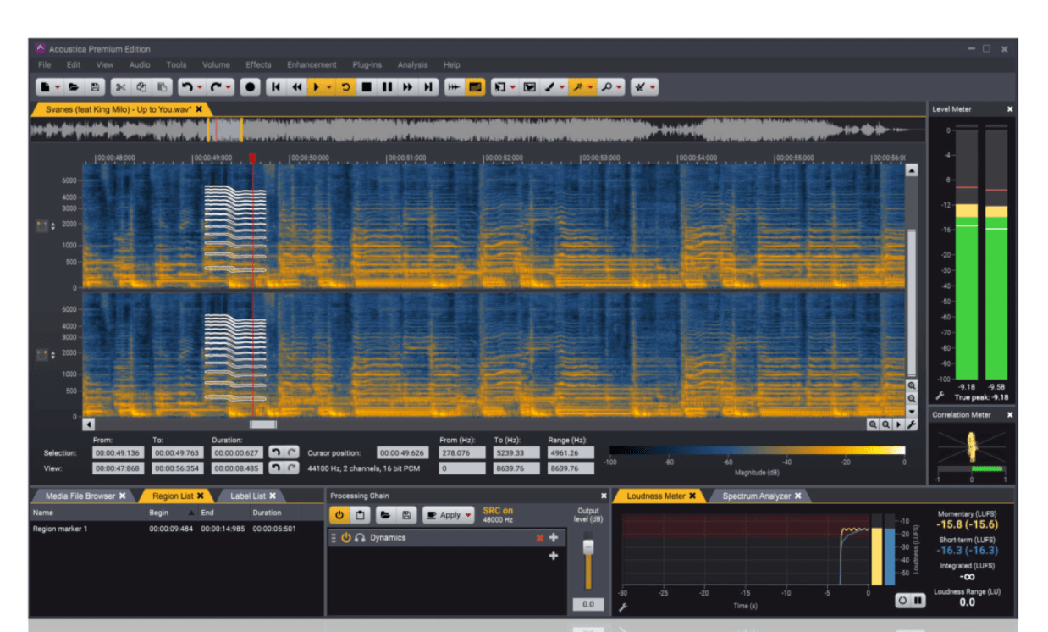Open the Enhancement menu
1048x632 pixels.
click(312, 64)
